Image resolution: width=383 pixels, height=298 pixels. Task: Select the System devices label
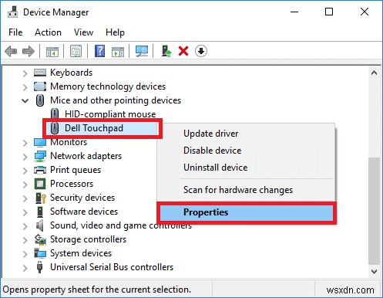(81, 253)
